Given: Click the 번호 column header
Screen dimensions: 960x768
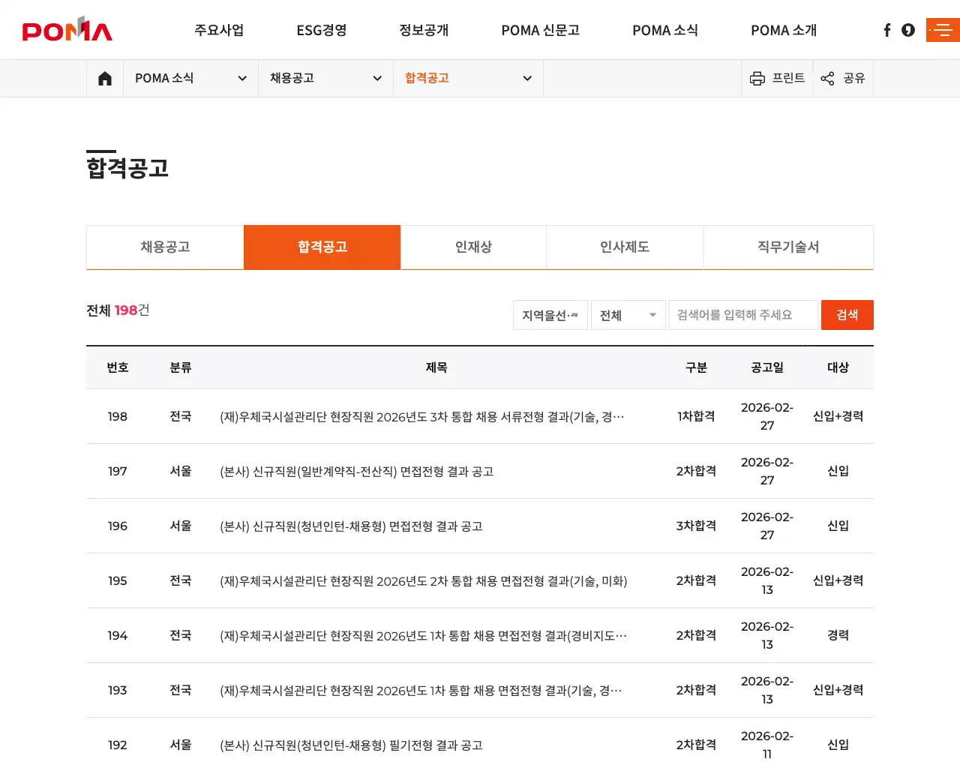Looking at the screenshot, I should click(x=118, y=367).
